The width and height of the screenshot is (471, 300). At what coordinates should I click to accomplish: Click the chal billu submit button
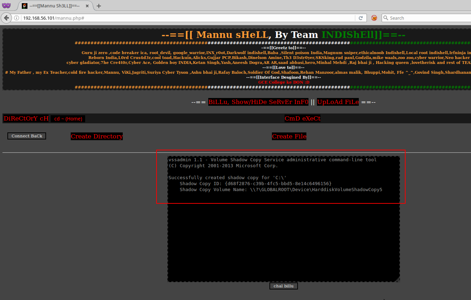[284, 286]
